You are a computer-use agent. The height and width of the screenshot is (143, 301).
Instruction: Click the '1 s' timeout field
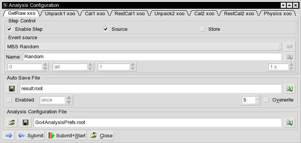coord(278,67)
